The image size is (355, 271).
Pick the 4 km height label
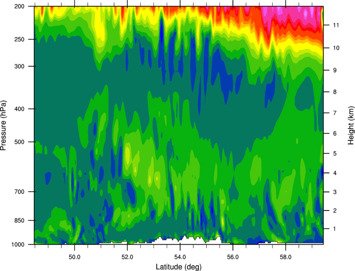tap(335, 173)
